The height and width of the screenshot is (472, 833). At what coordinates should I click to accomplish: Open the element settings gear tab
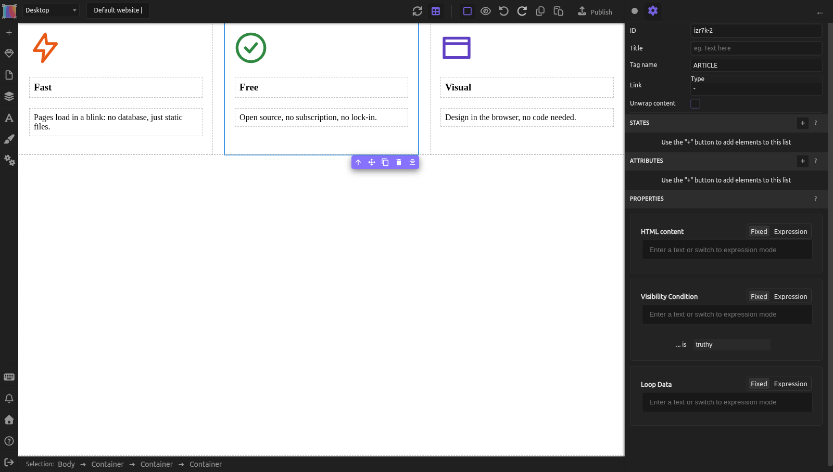pos(653,10)
